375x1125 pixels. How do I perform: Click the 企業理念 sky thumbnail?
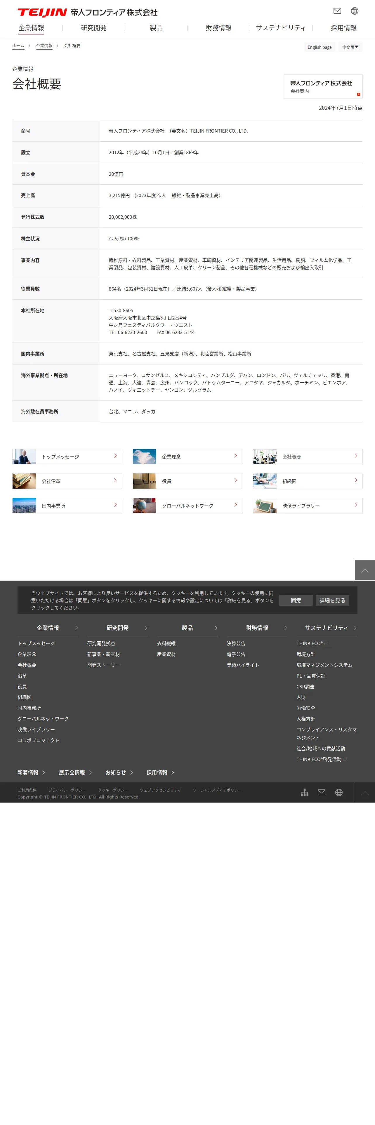pyautogui.click(x=145, y=456)
